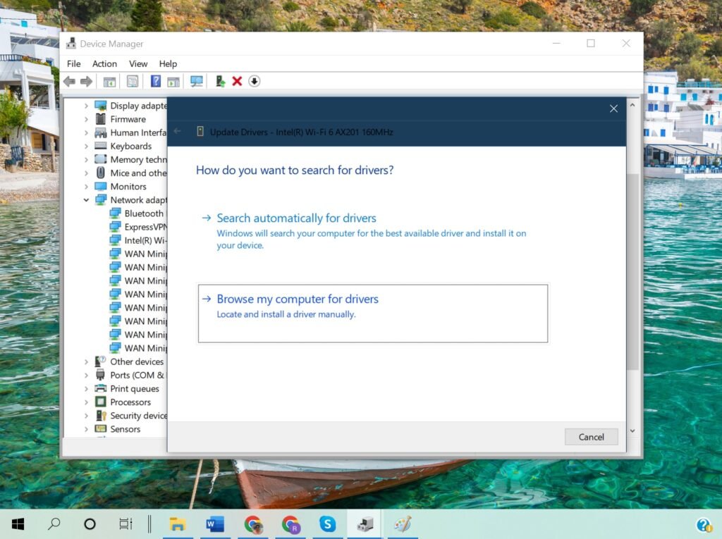Viewport: 722px width, 539px height.
Task: Click the Cortana circle on taskbar
Action: point(90,523)
